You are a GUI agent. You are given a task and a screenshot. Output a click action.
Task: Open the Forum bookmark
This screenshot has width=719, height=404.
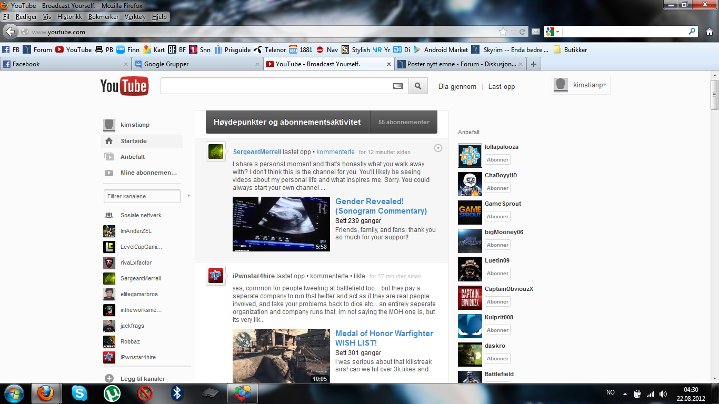(38, 50)
